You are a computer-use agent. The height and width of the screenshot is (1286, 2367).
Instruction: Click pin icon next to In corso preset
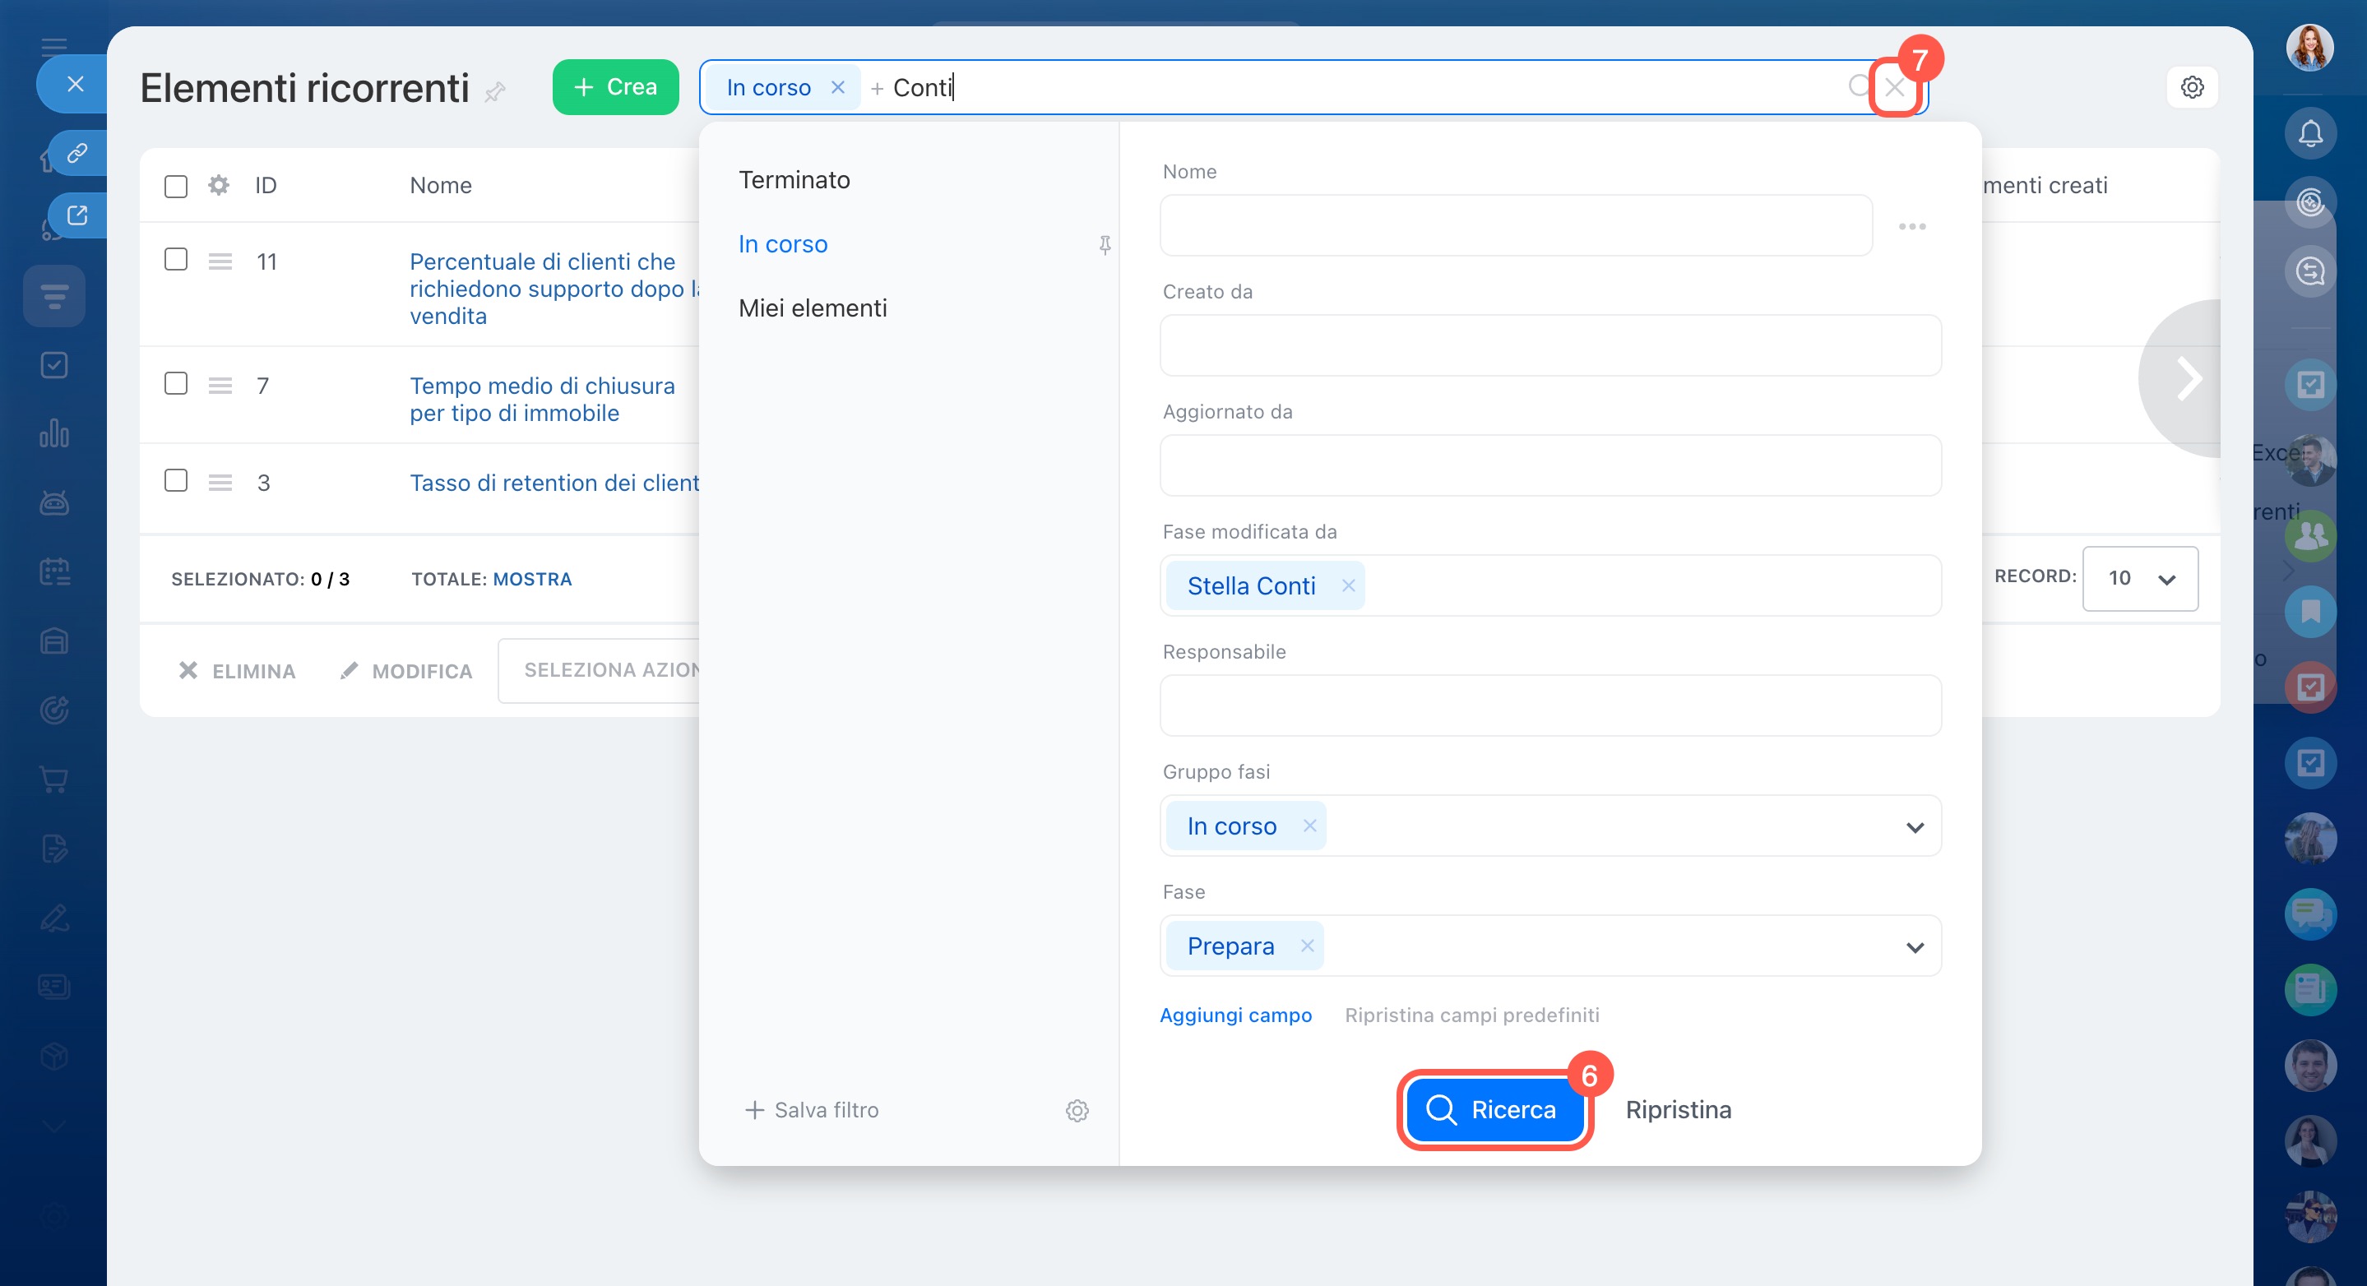click(1105, 244)
